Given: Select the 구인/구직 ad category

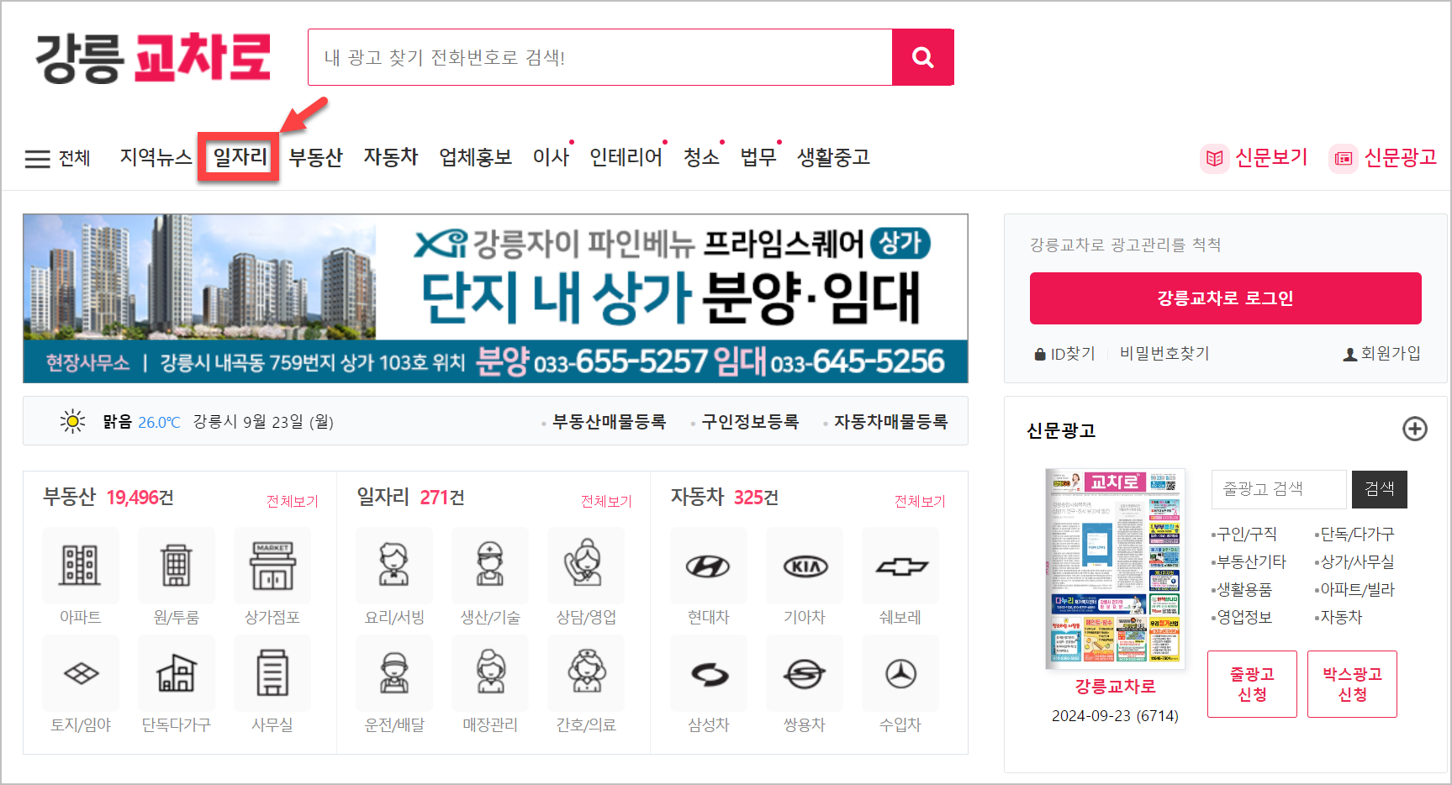Looking at the screenshot, I should (1246, 534).
